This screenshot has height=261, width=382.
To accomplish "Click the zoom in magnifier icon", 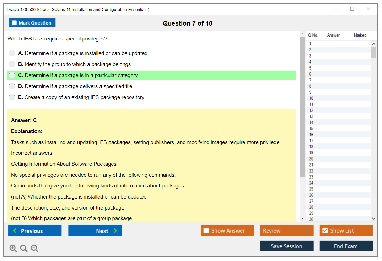I will pyautogui.click(x=13, y=249).
